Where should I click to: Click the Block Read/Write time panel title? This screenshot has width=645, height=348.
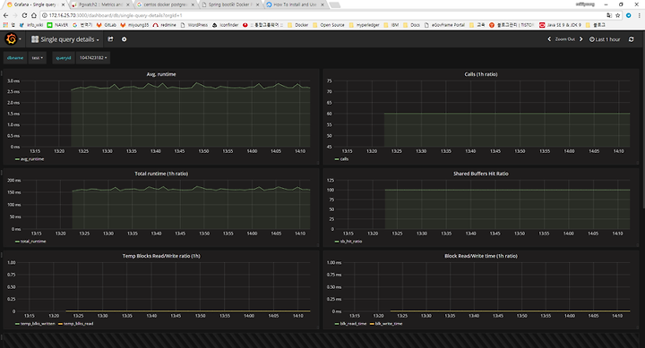tap(481, 256)
